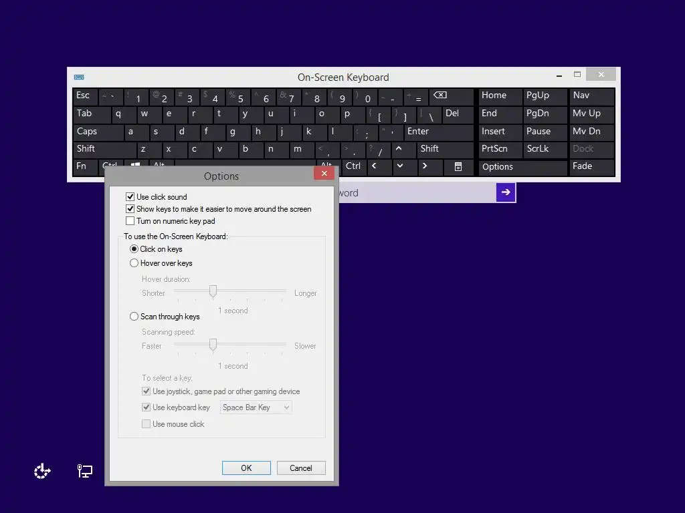Click the PgDn key
This screenshot has width=685, height=513.
click(545, 114)
